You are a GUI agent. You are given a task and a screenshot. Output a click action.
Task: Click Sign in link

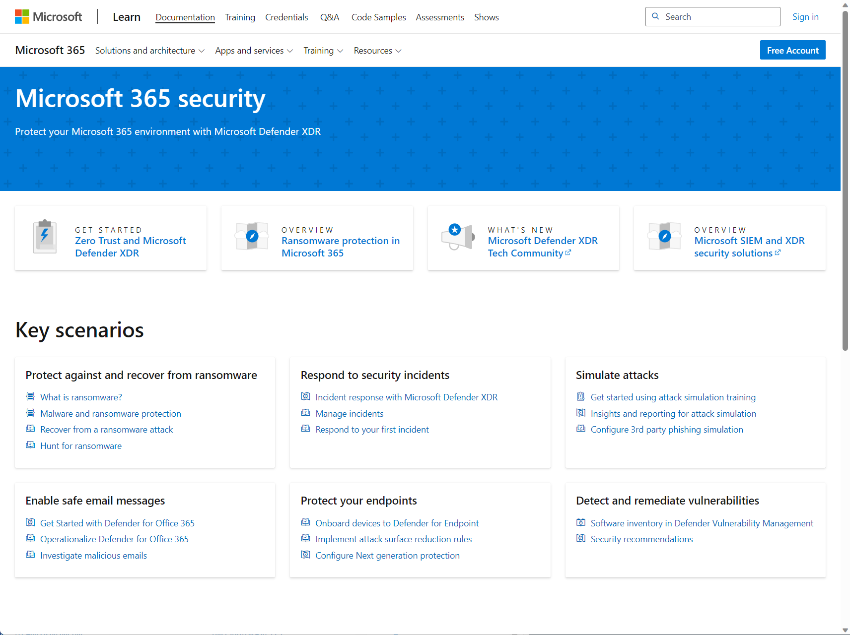click(x=805, y=17)
